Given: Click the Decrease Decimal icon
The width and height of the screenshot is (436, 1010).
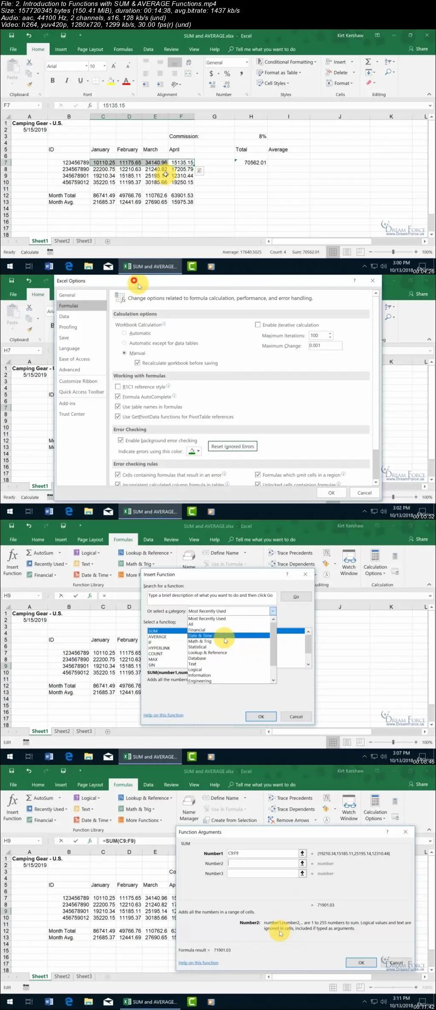Looking at the screenshot, I should pyautogui.click(x=227, y=84).
